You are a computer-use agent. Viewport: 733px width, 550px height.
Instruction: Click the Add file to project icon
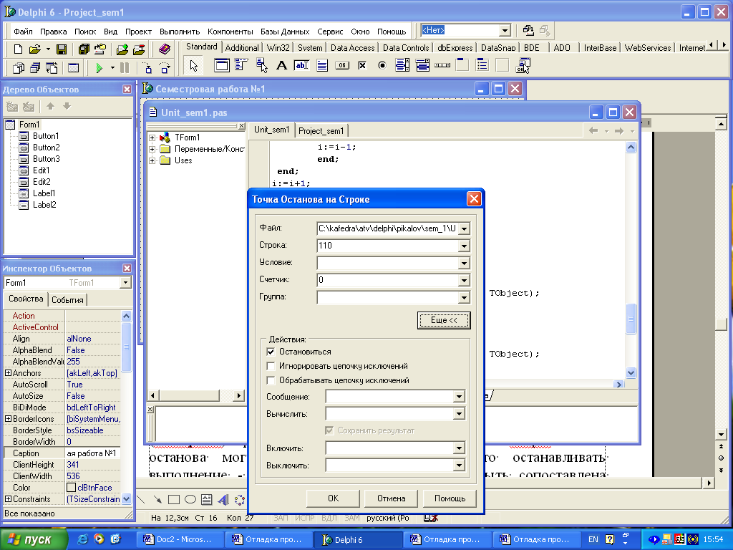122,49
